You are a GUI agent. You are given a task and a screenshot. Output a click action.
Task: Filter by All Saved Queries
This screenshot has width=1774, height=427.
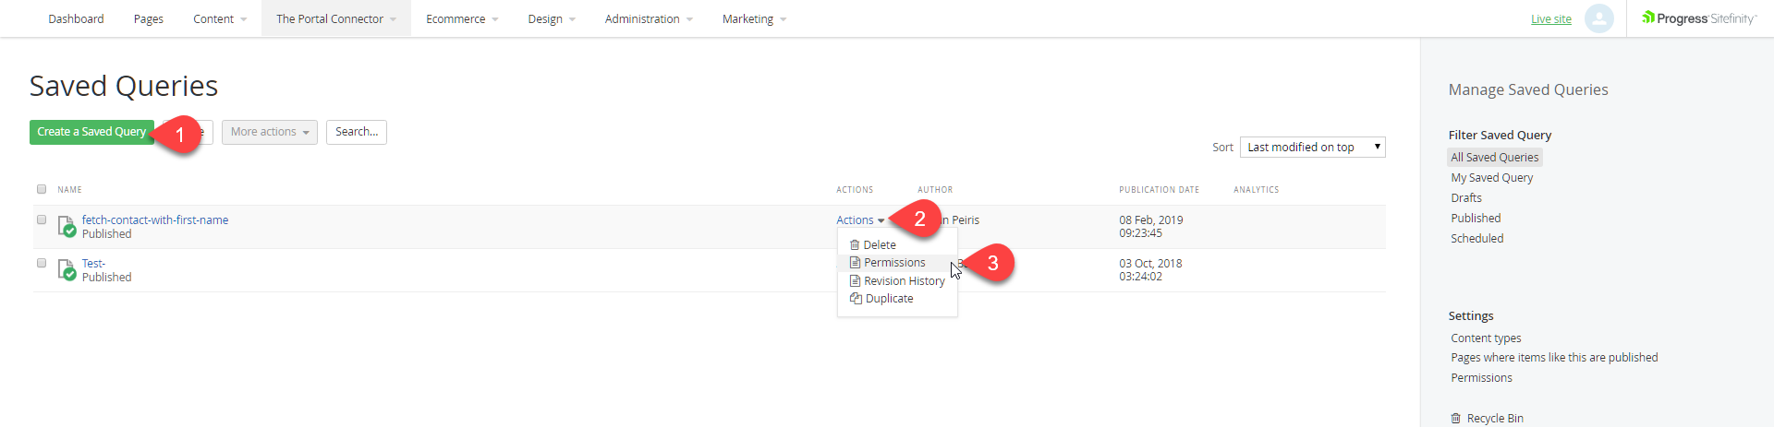(1495, 158)
